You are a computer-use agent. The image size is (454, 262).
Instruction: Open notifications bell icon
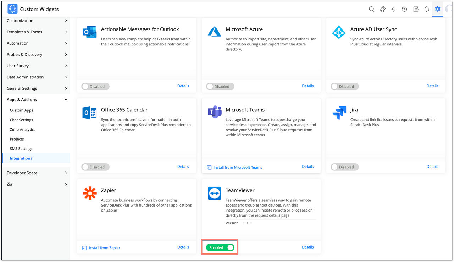(x=427, y=9)
